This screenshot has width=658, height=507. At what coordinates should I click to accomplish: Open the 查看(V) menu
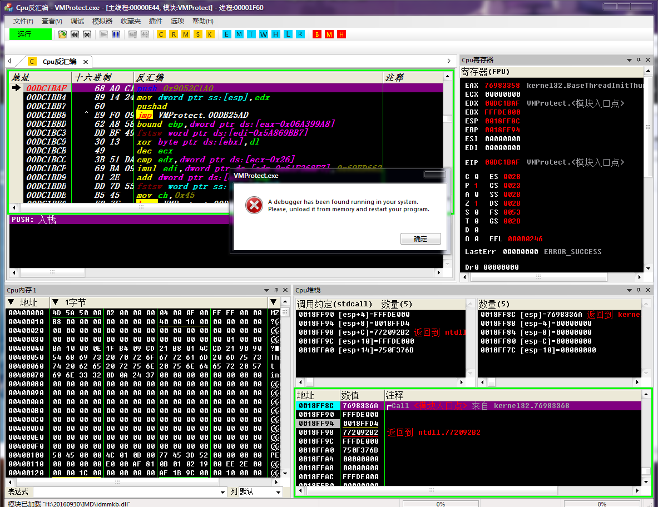pos(52,21)
